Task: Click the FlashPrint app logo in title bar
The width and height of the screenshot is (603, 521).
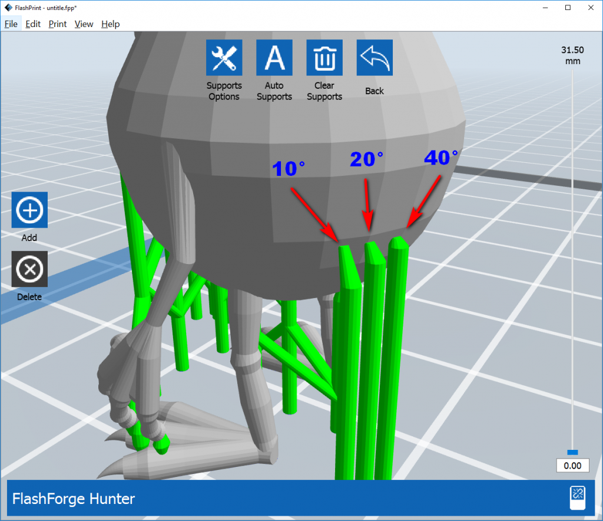Action: pyautogui.click(x=8, y=8)
